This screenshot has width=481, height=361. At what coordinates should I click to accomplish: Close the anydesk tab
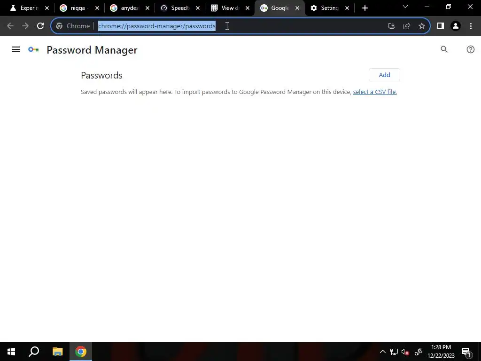tap(147, 8)
